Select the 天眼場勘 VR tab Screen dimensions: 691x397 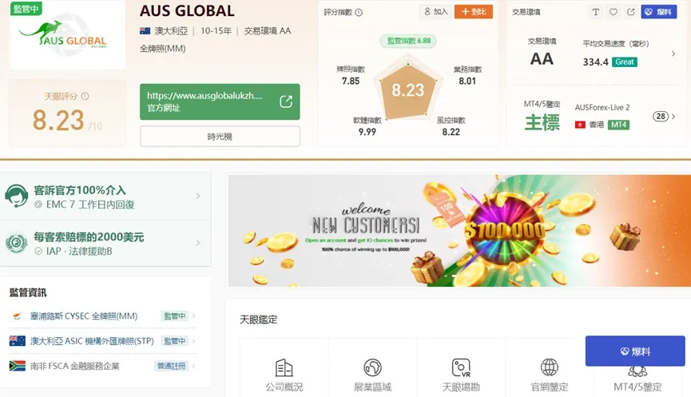461,375
